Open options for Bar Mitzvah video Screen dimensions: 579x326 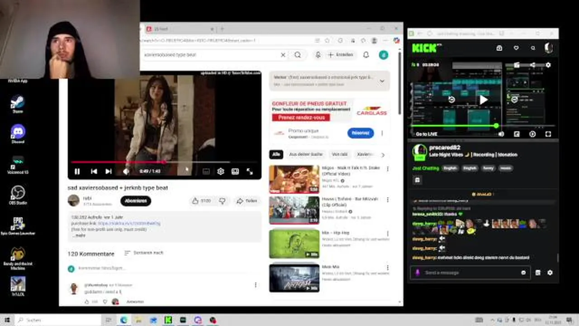(x=387, y=200)
